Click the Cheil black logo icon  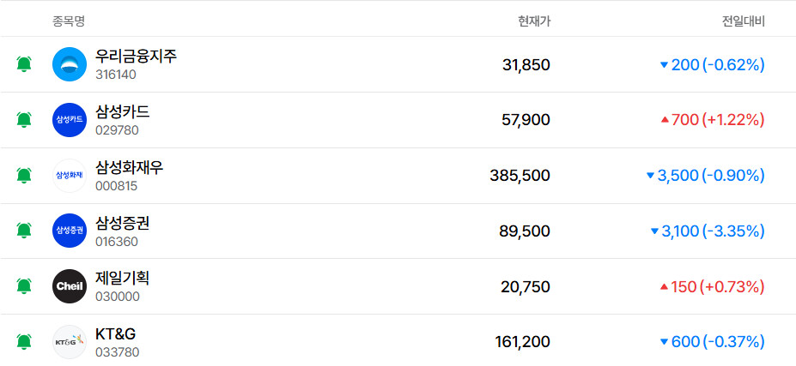click(x=70, y=286)
